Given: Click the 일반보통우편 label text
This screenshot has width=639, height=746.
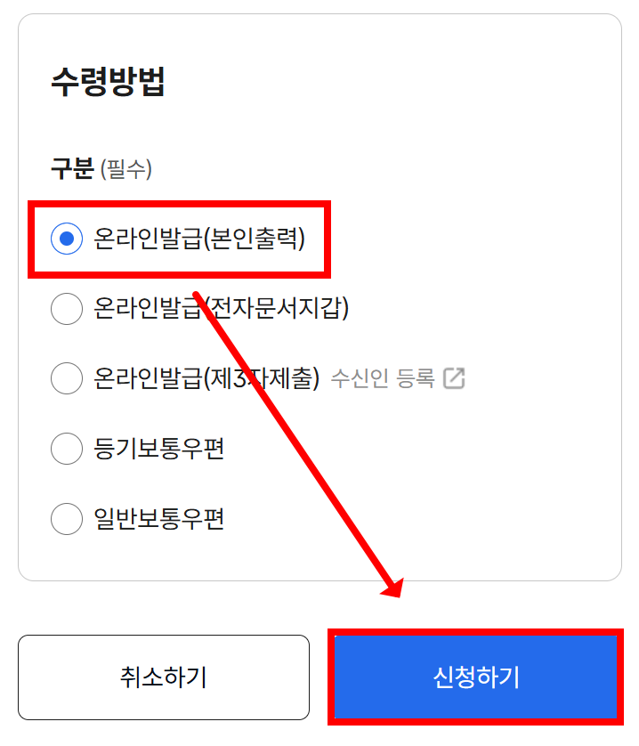Looking at the screenshot, I should pos(160,519).
